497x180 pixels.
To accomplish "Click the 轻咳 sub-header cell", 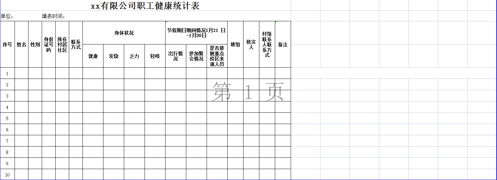I will tap(155, 56).
